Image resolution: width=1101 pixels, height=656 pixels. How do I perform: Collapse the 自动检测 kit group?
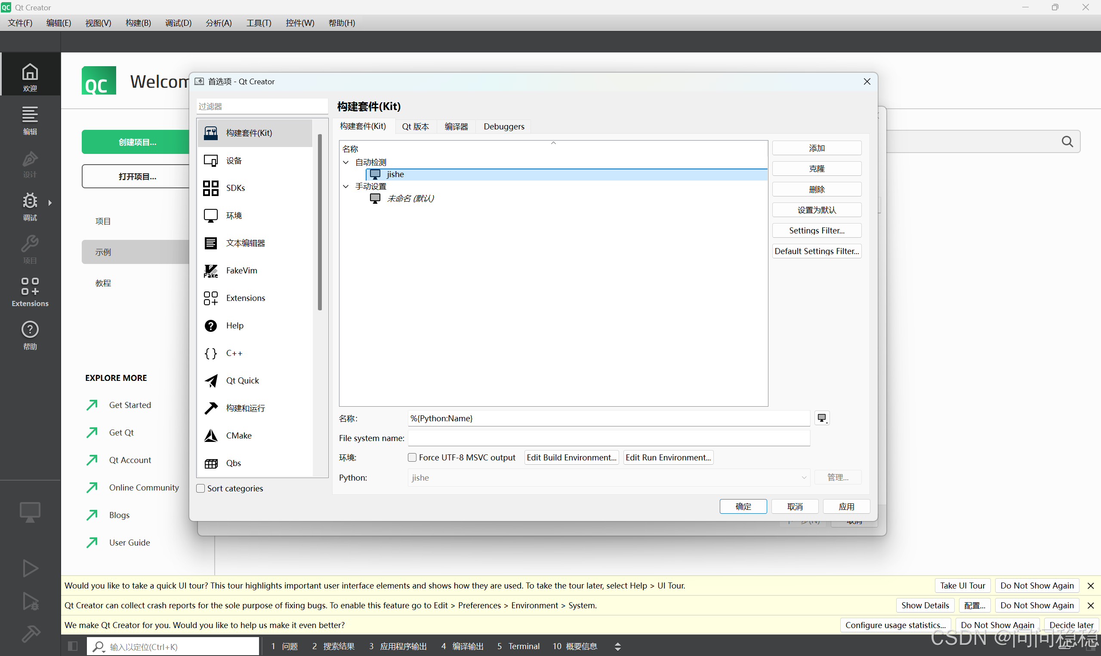click(x=345, y=162)
